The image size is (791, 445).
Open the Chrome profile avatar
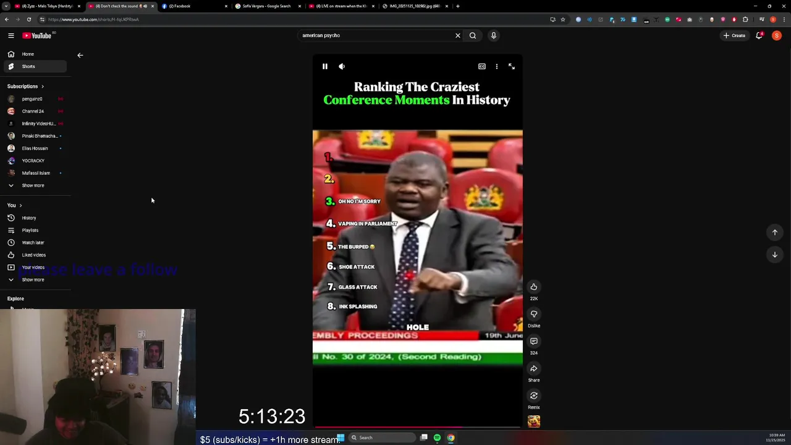click(773, 19)
